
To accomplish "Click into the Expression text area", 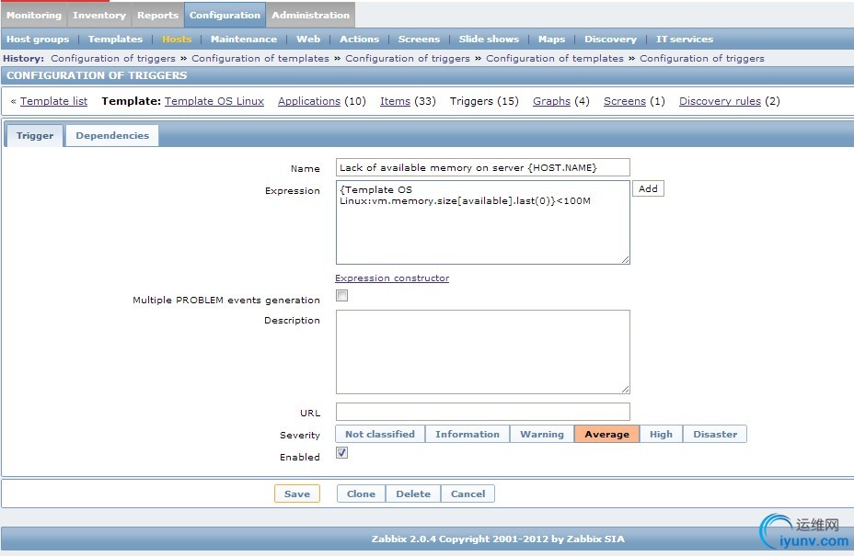I will click(x=482, y=222).
